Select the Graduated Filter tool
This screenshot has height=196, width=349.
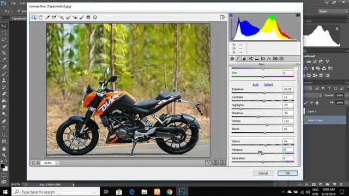pos(88,17)
